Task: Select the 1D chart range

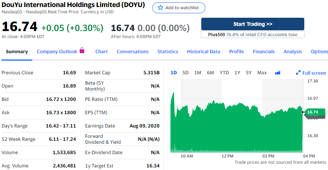Action: click(173, 72)
